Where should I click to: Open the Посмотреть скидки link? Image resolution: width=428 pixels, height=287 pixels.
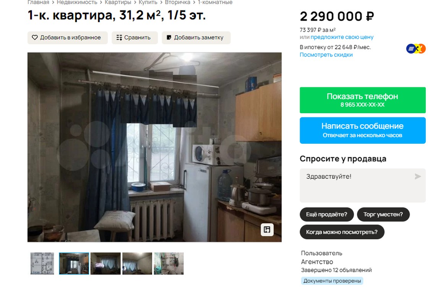click(326, 55)
